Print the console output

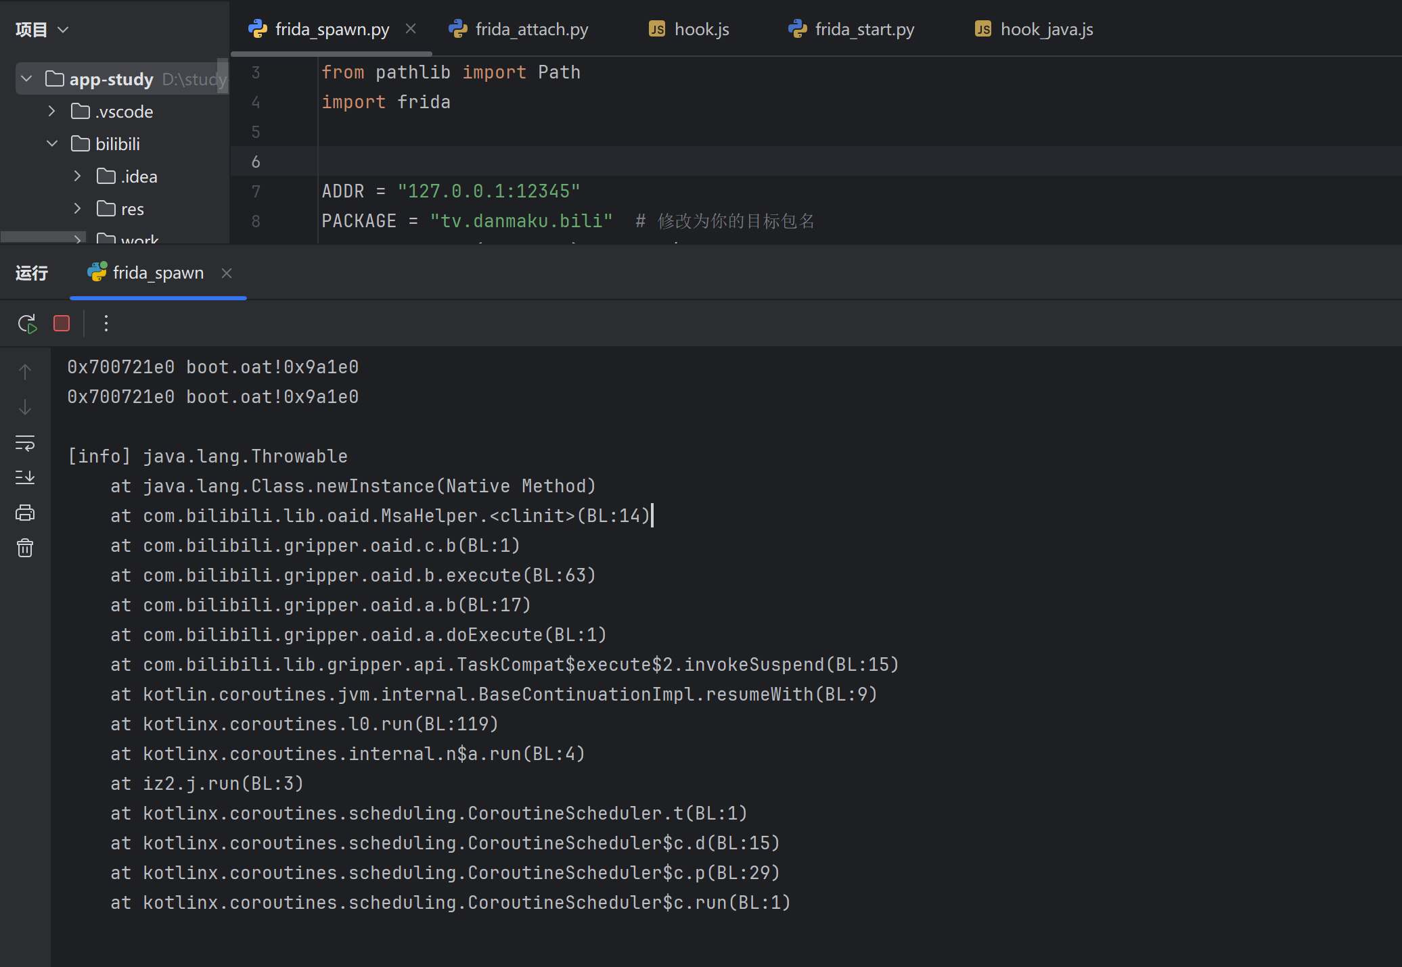point(25,513)
